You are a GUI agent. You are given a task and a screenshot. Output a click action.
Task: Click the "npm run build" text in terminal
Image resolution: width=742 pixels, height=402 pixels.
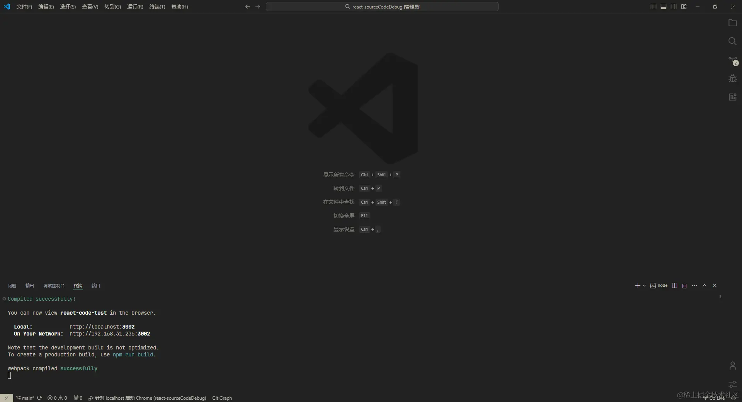click(x=133, y=354)
